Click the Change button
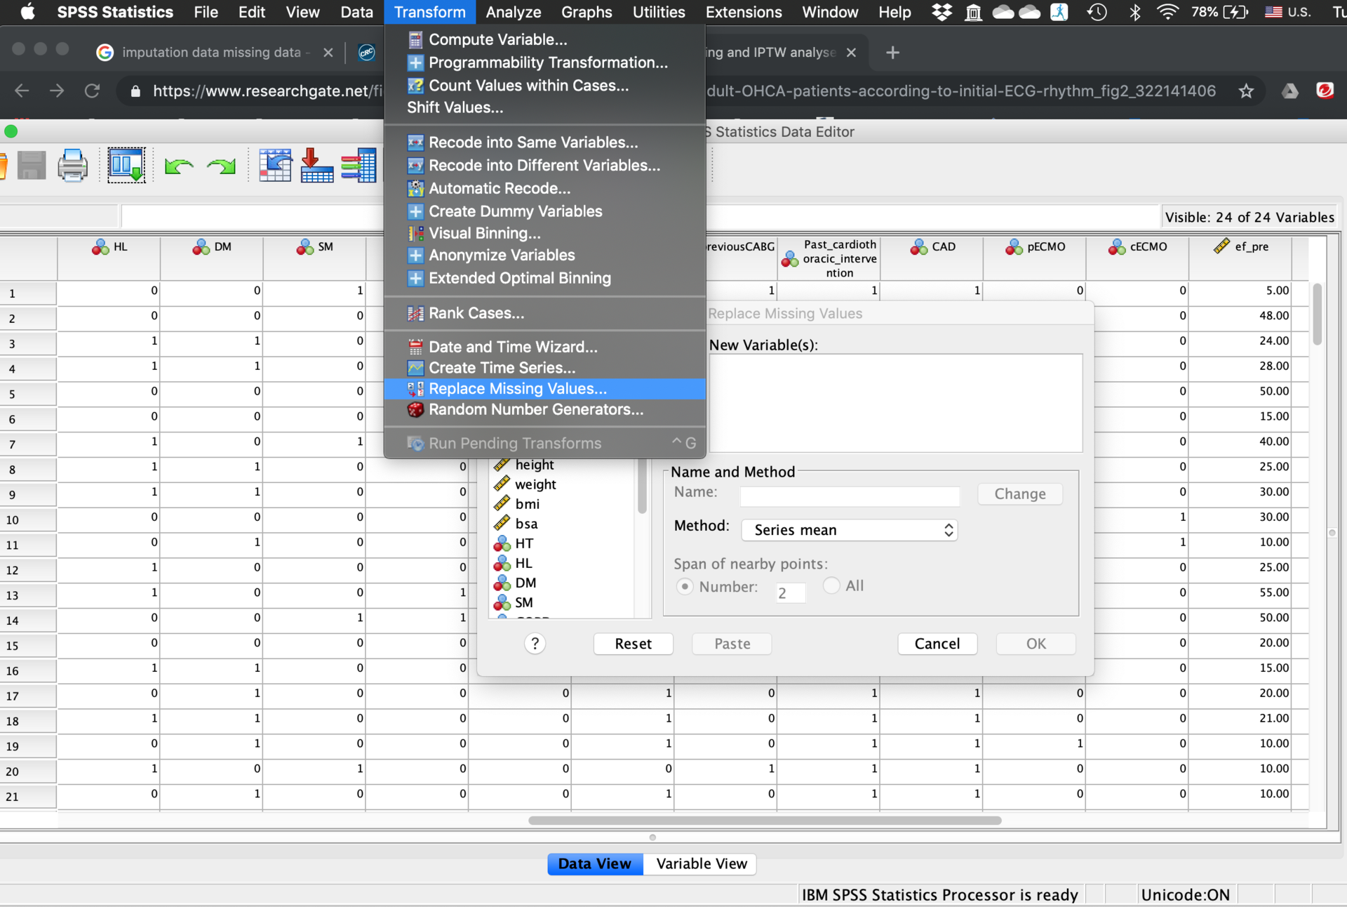The width and height of the screenshot is (1347, 907). pos(1020,494)
